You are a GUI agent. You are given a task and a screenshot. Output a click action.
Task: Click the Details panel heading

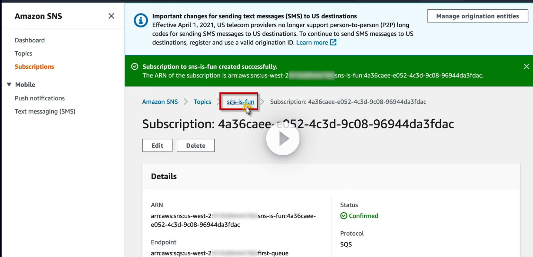(x=164, y=176)
